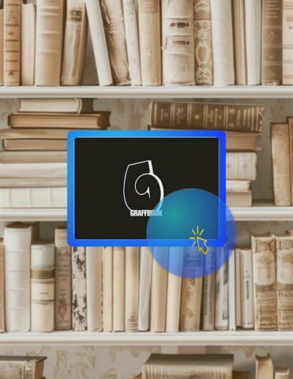
Task: Select the dark brown gold-decorated horizontal book
Action: pyautogui.click(x=207, y=116)
